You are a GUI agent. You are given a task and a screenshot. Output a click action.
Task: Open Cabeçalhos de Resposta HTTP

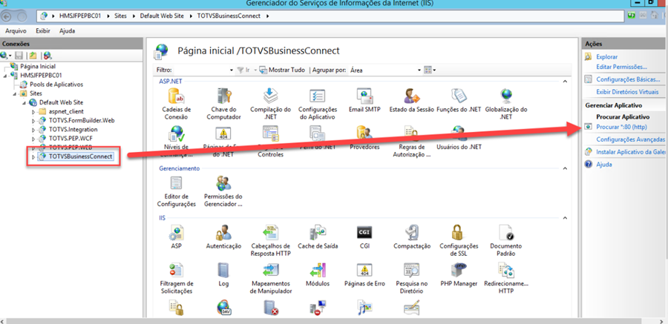270,240
